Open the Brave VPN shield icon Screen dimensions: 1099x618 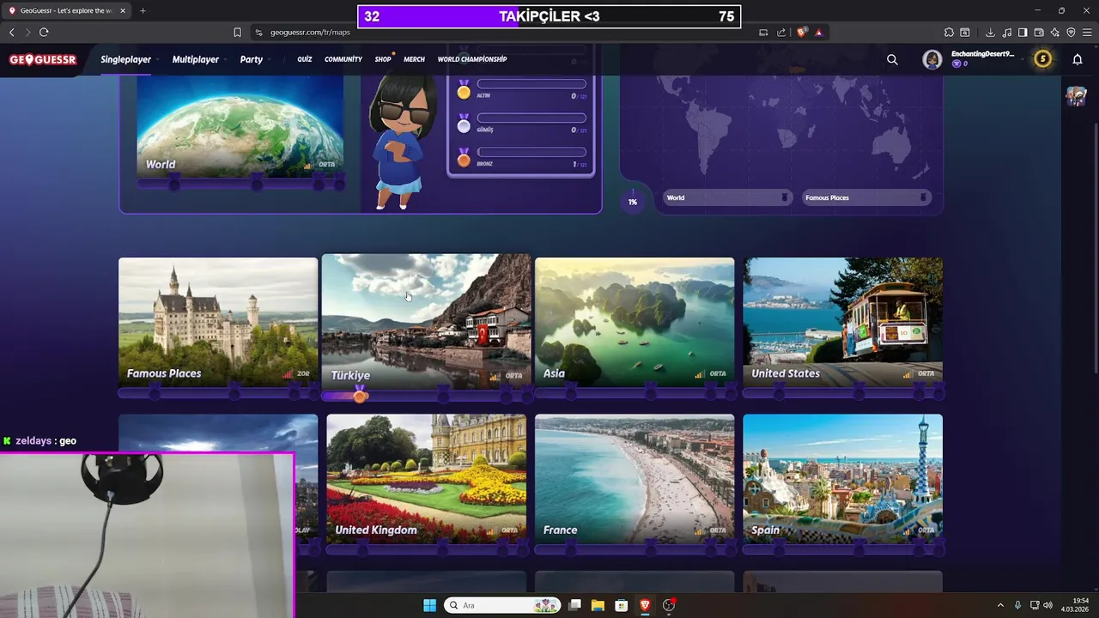coord(1071,33)
